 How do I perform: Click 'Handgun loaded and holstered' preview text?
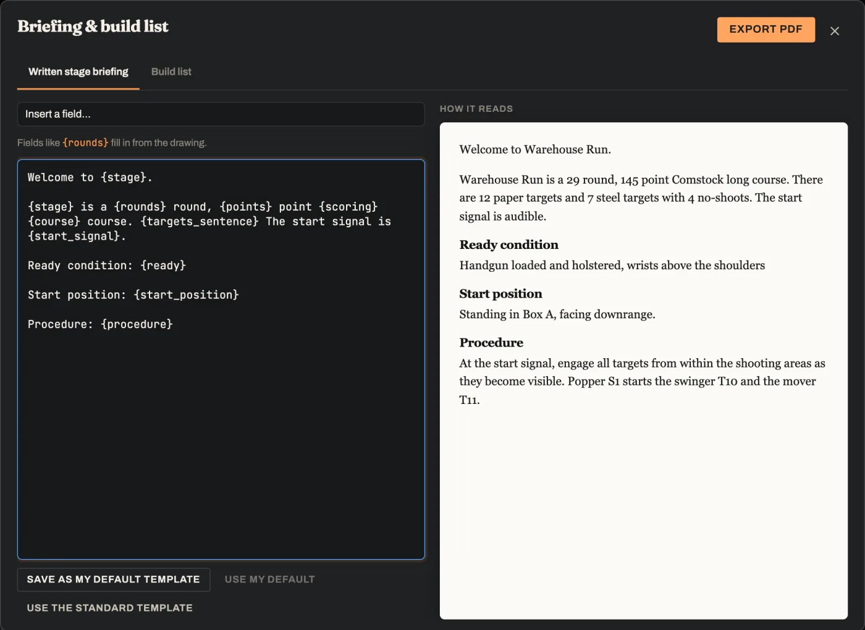612,265
